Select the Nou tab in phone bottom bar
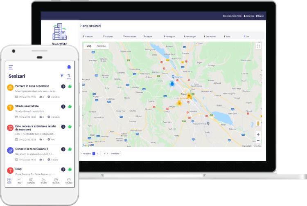This screenshot has height=206, width=307. click(19, 181)
